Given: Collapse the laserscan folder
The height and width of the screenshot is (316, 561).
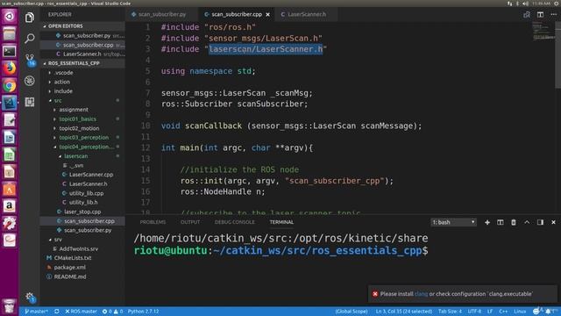Looking at the screenshot, I should point(75,156).
